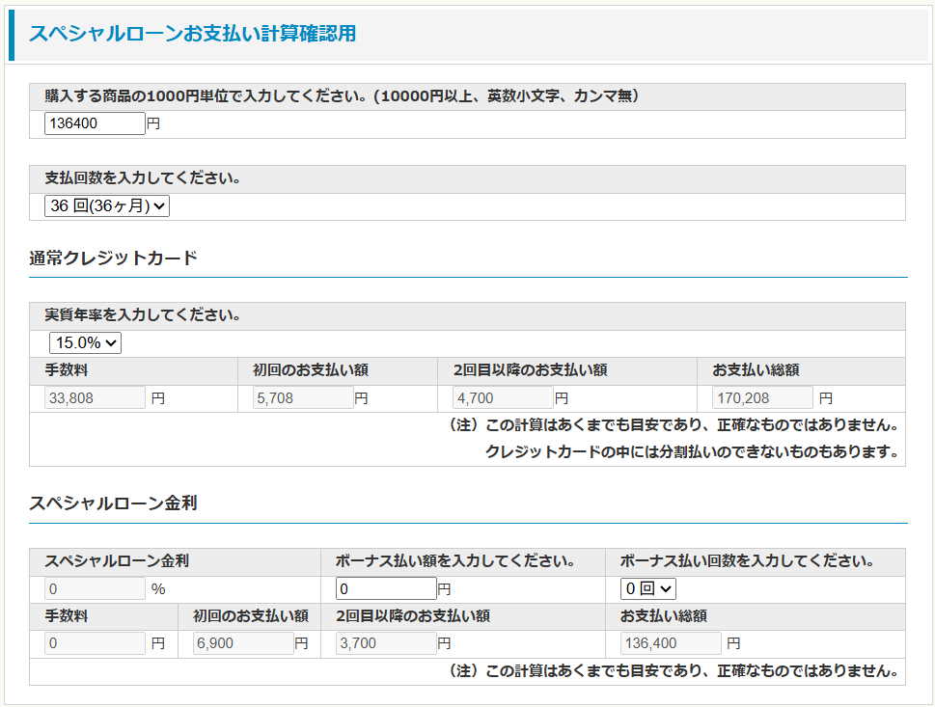The image size is (935, 707).
Task: Open the 36回 payment count dropdown
Action: pos(107,205)
